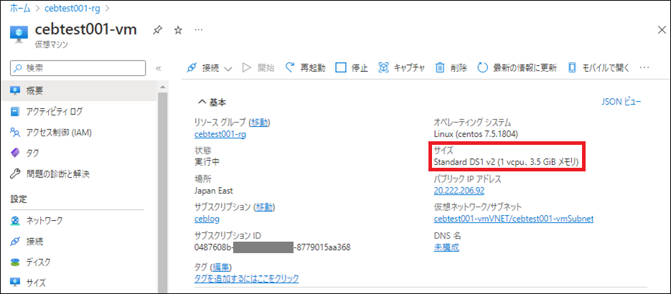This screenshot has width=671, height=294.
Task: Open JSON ビュー link
Action: tap(621, 102)
